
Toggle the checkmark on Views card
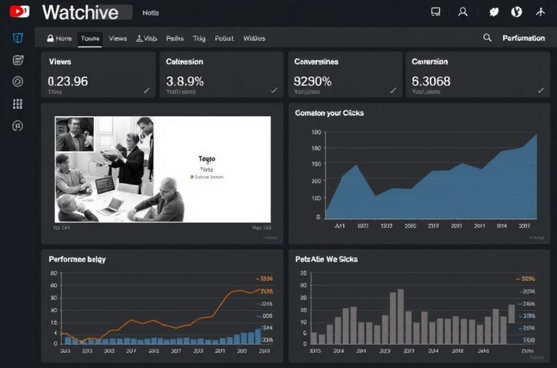pos(147,90)
